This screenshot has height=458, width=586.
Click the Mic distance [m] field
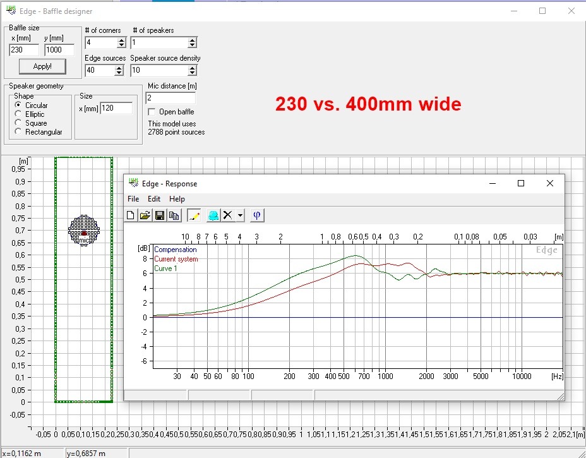(x=170, y=98)
